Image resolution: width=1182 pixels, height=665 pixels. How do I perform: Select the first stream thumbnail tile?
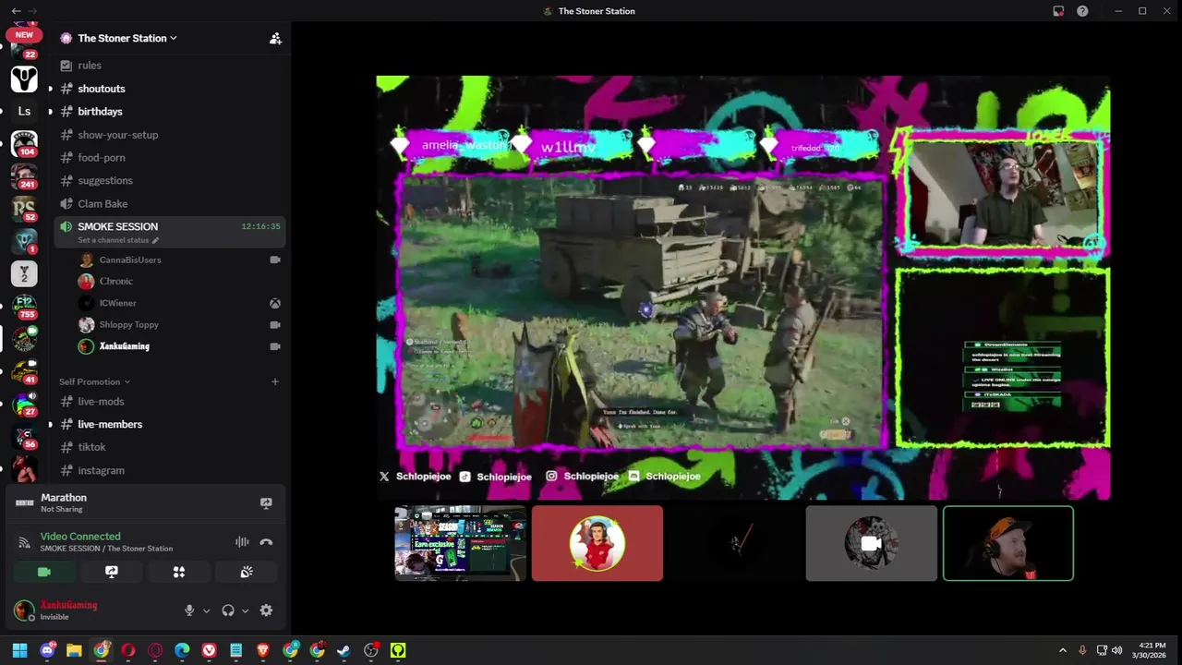(460, 544)
